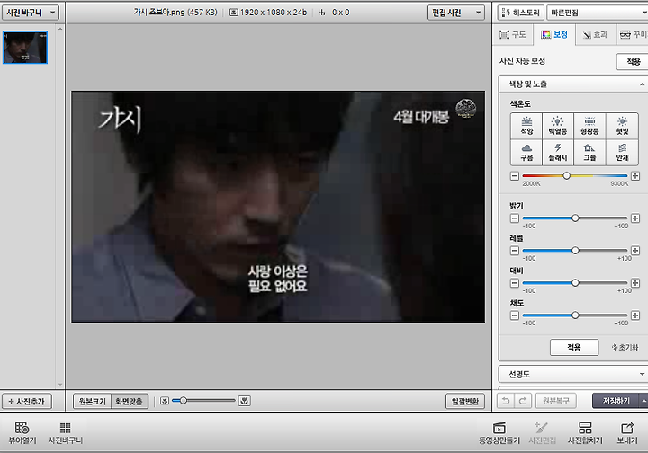
Task: Click the redo arrow button
Action: (x=523, y=401)
